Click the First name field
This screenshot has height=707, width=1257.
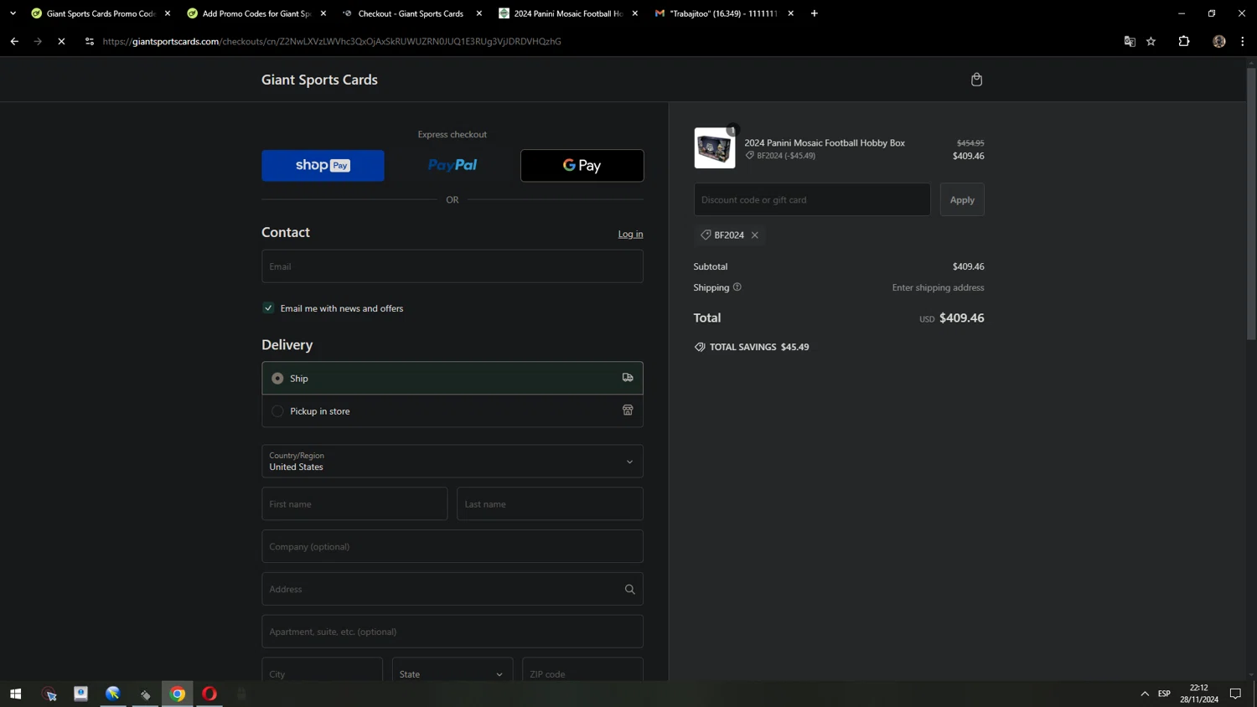pos(354,504)
